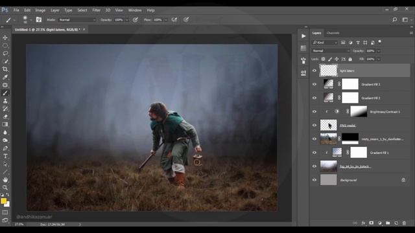Select the Gradient tool
This screenshot has height=233, width=415.
5,124
